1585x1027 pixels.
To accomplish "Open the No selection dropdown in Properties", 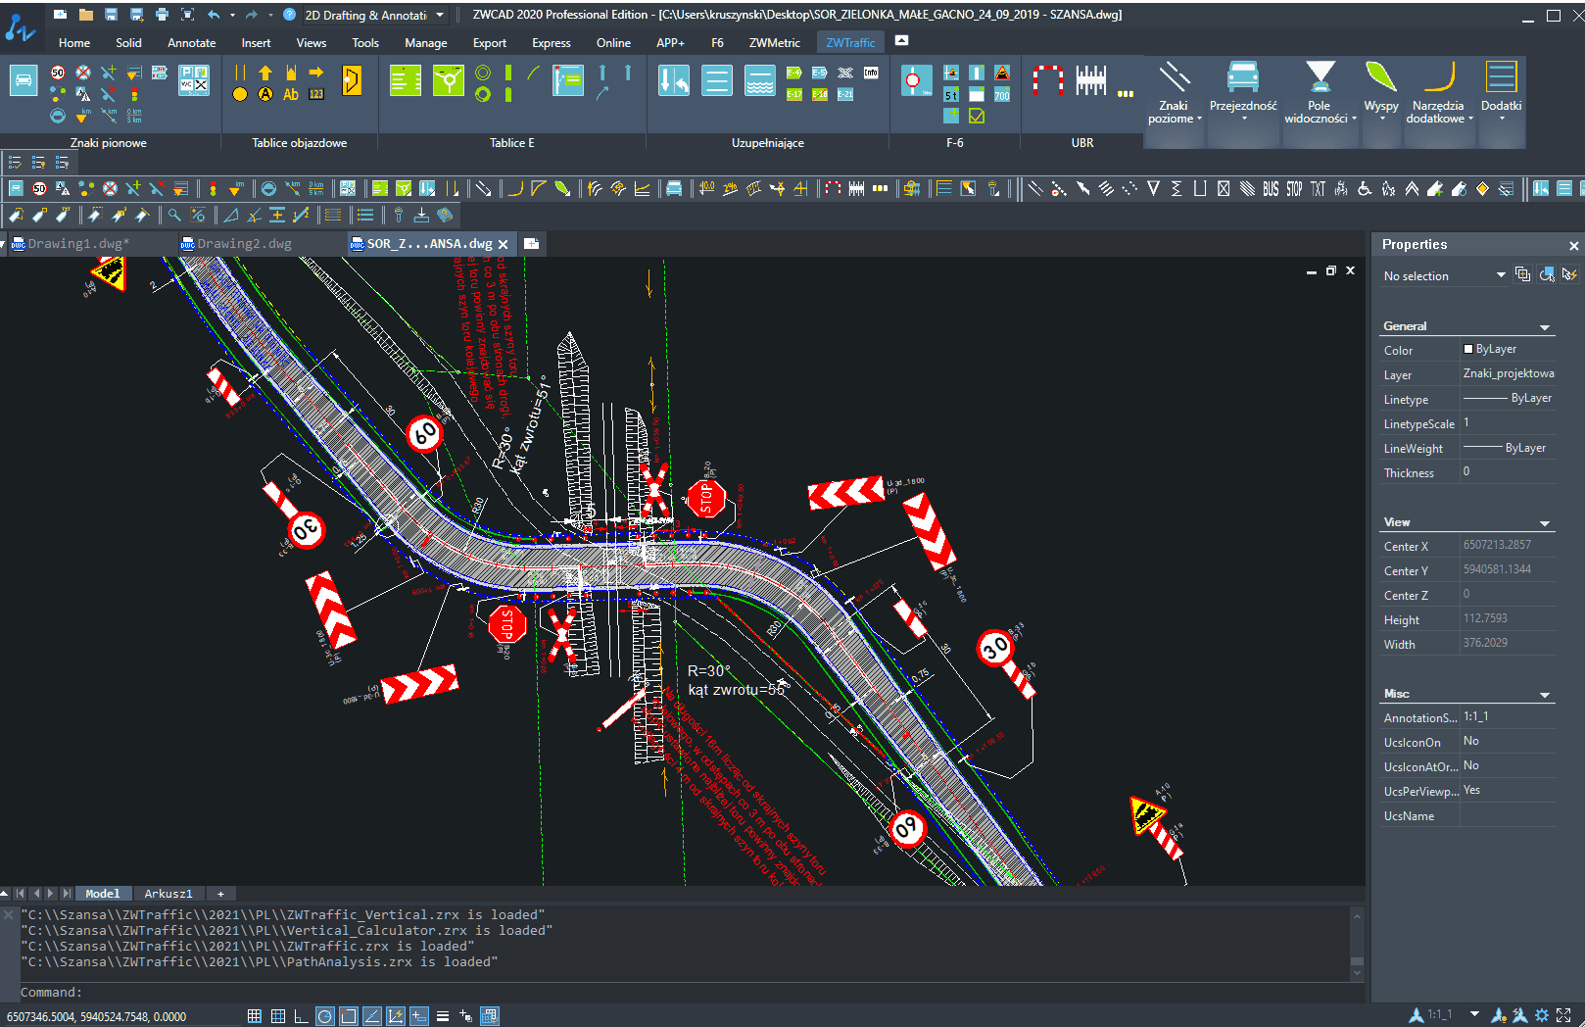I will 1444,275.
